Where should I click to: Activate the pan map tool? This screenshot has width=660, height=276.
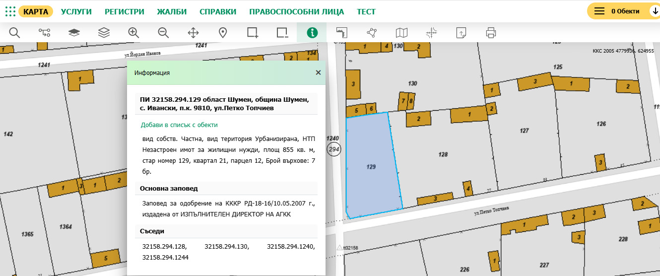click(x=193, y=33)
